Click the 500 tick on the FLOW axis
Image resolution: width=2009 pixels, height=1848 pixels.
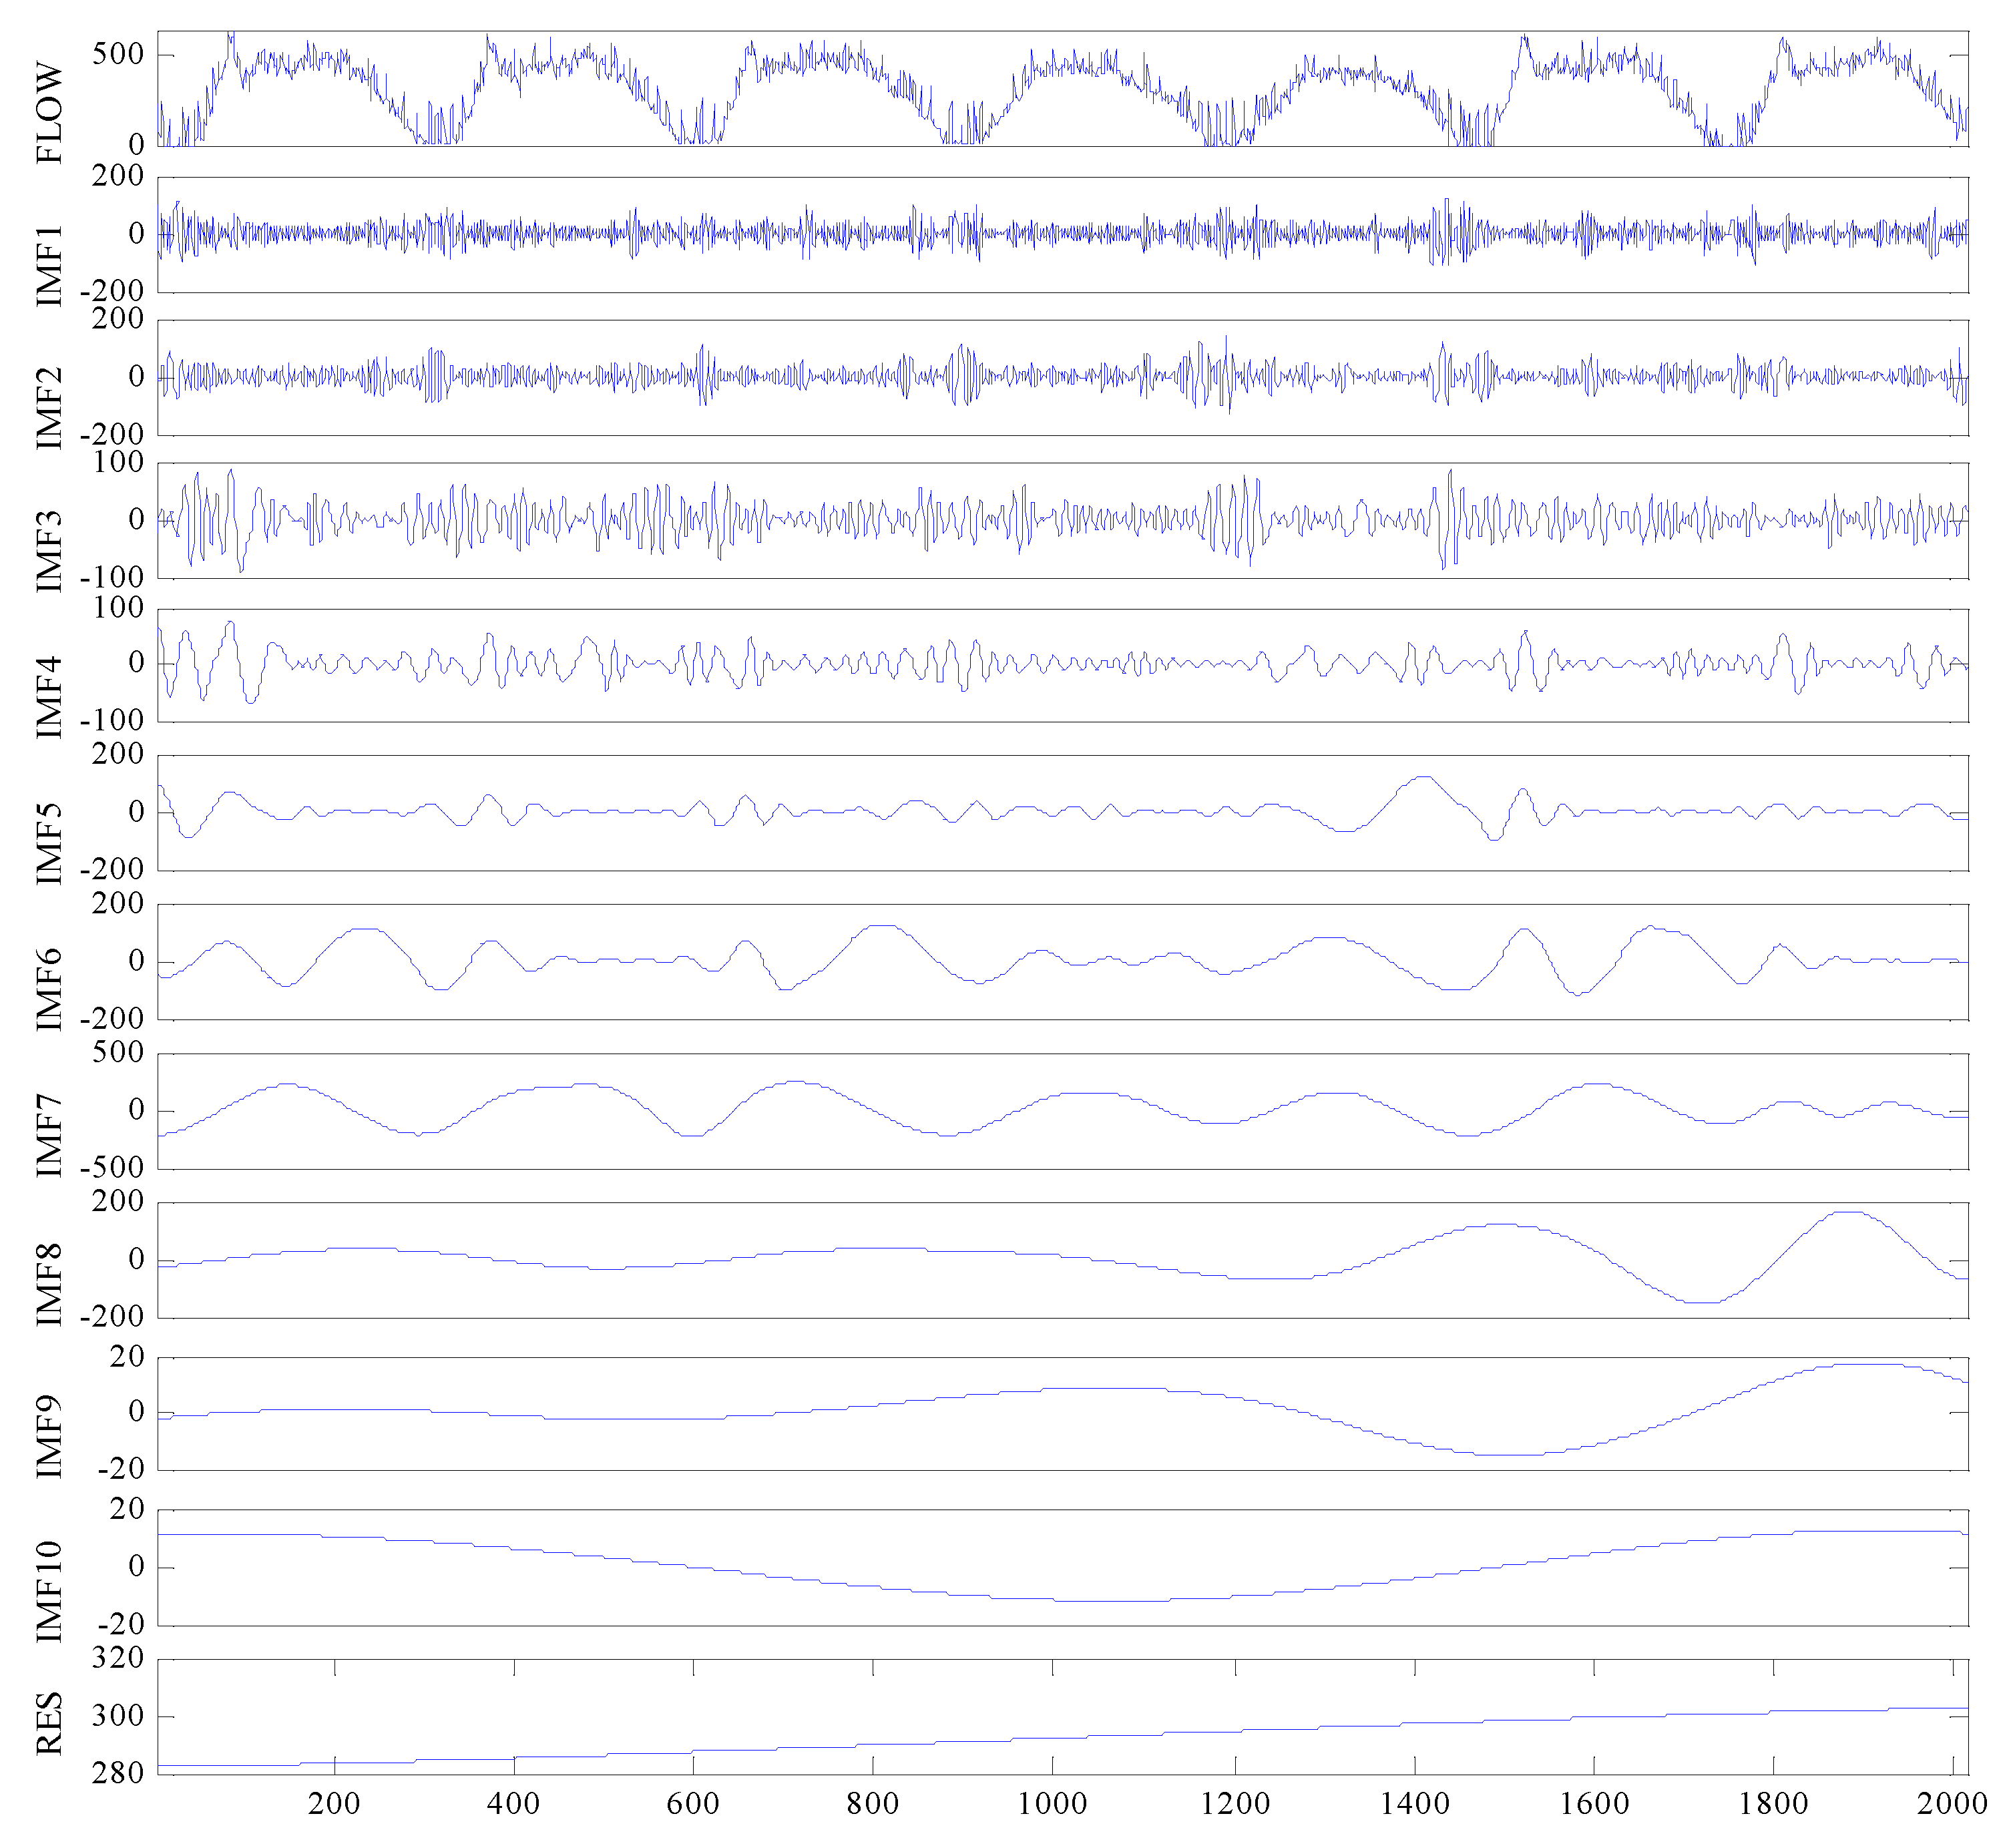(118, 54)
